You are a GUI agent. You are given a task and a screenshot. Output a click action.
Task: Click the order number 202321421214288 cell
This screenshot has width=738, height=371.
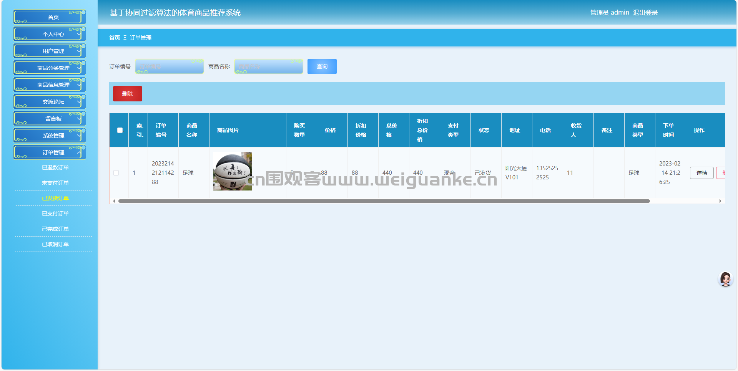(163, 173)
